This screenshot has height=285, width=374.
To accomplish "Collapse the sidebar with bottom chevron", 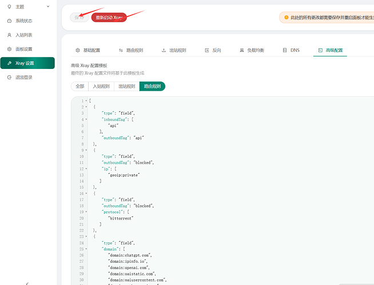I will pos(27,283).
